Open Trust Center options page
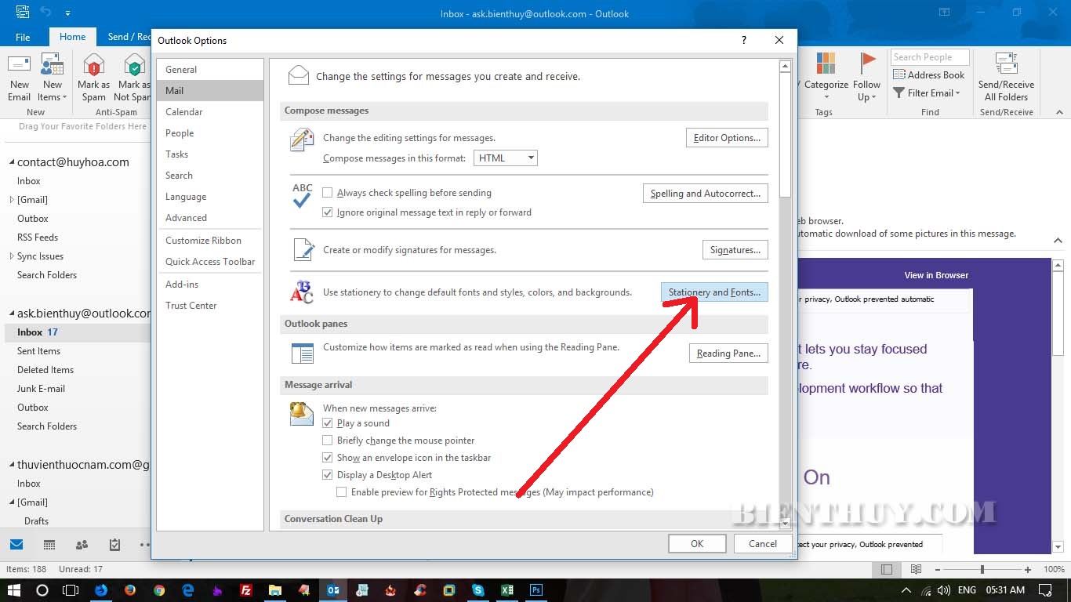1071x602 pixels. pyautogui.click(x=210, y=306)
